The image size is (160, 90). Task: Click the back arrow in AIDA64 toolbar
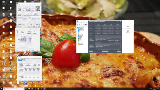(x=77, y=24)
